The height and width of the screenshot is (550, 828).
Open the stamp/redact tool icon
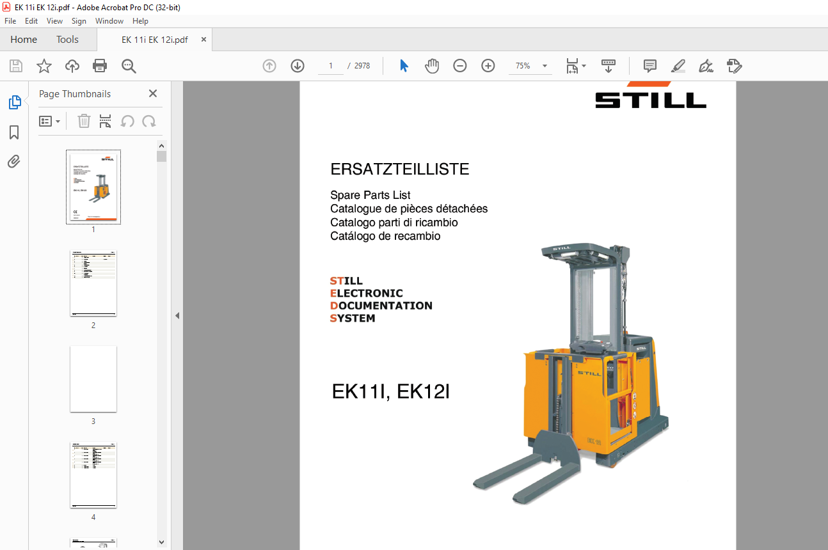coord(735,66)
